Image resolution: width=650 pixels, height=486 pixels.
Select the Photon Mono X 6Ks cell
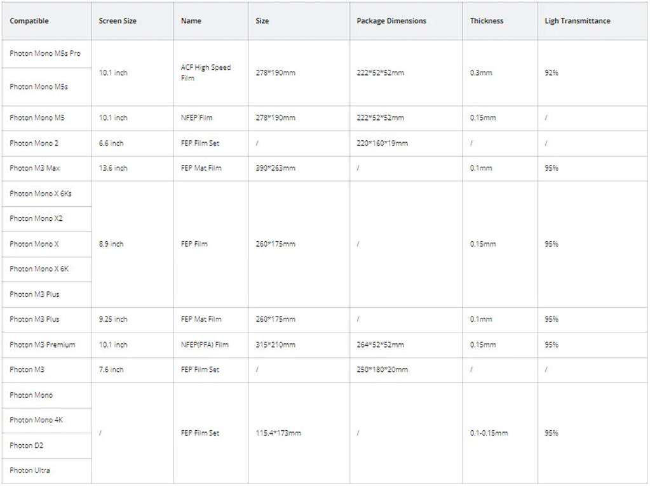point(46,194)
